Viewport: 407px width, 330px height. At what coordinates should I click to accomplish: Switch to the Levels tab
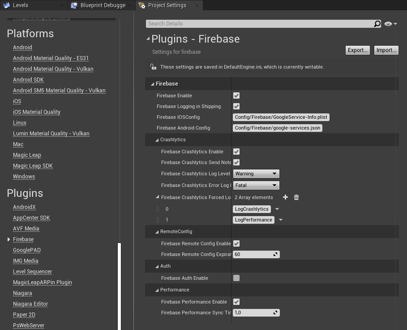click(34, 5)
